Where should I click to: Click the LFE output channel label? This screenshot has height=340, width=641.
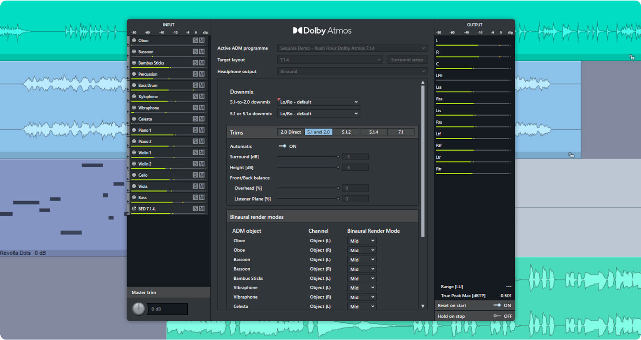439,75
